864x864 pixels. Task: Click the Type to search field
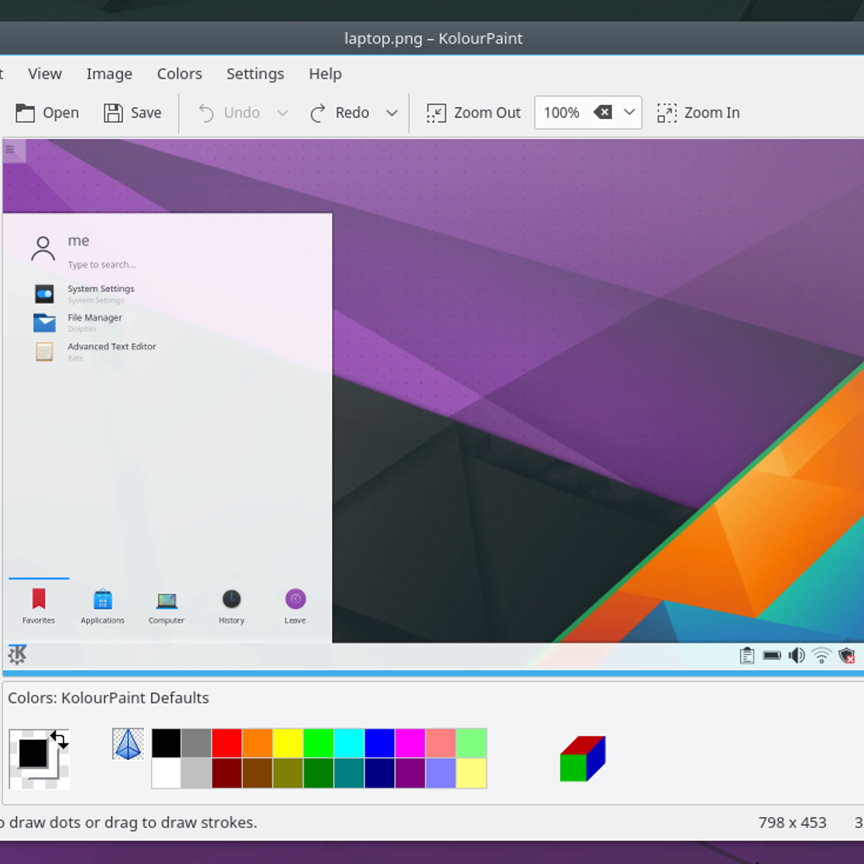point(102,265)
